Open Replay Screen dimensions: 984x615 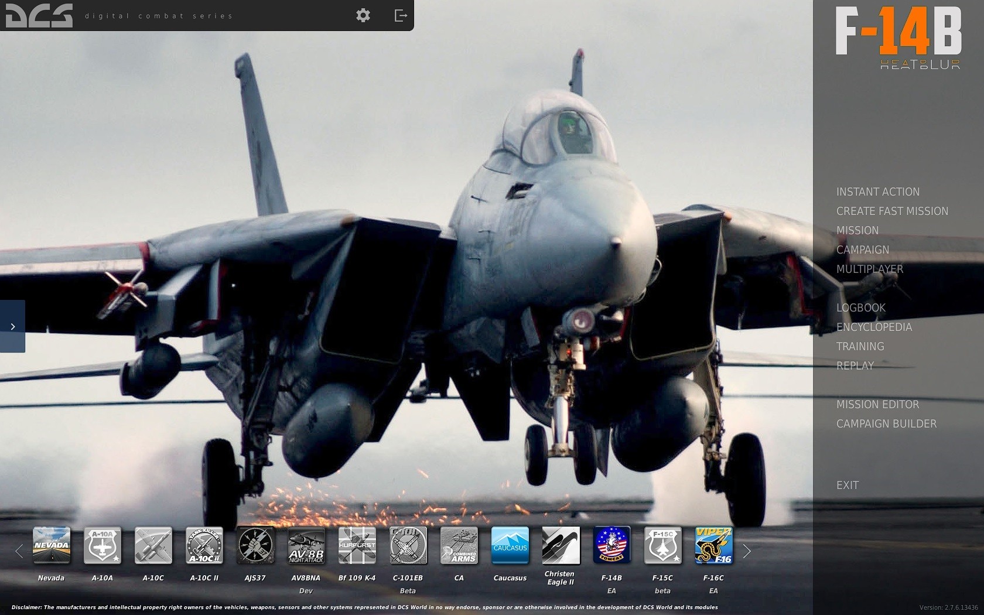click(855, 366)
